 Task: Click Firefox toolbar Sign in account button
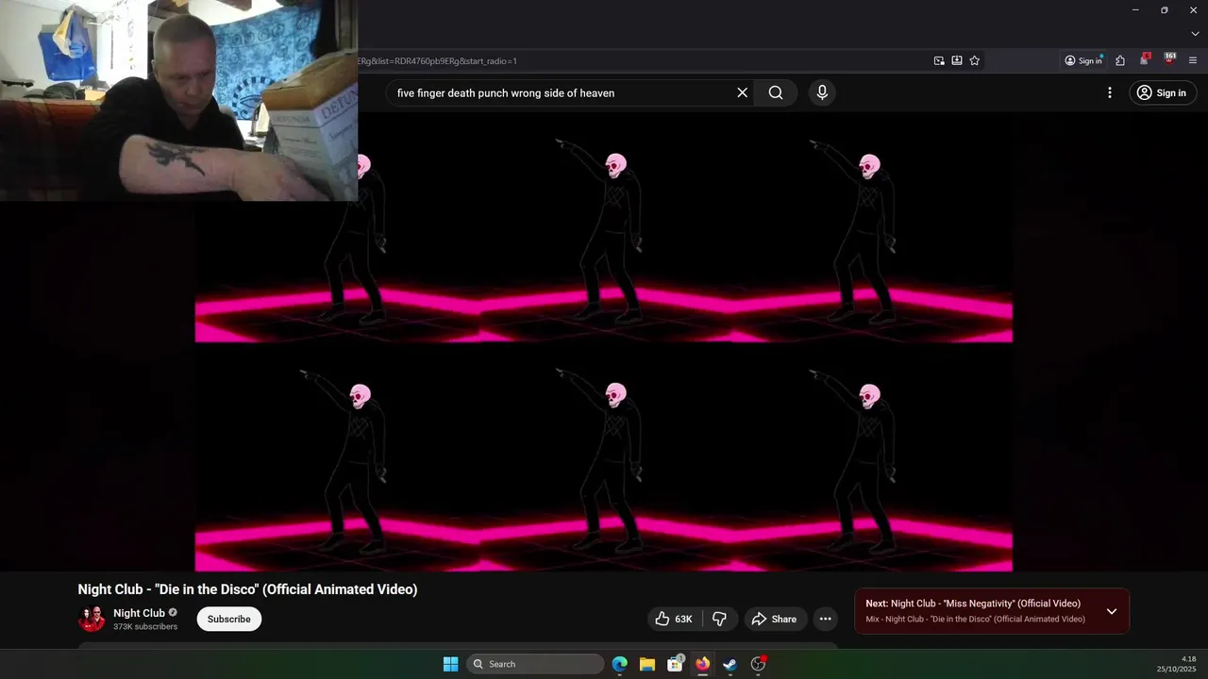(x=1083, y=60)
